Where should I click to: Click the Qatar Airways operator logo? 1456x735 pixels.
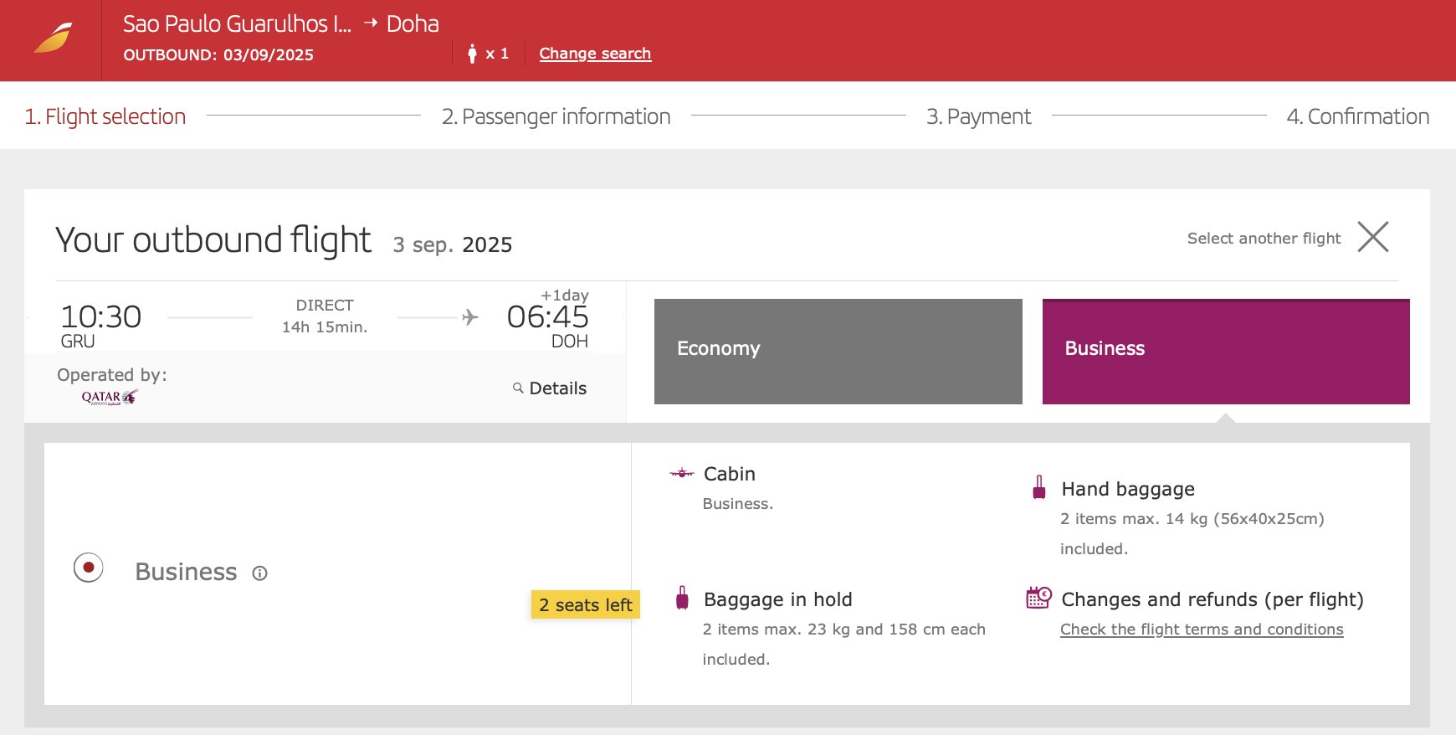(109, 398)
